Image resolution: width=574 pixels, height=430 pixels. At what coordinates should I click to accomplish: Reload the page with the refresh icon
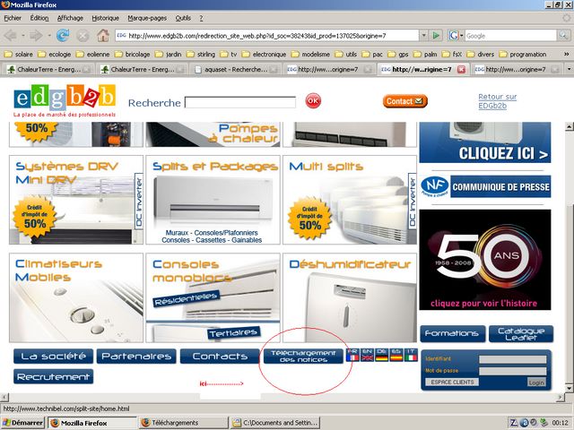click(x=63, y=35)
